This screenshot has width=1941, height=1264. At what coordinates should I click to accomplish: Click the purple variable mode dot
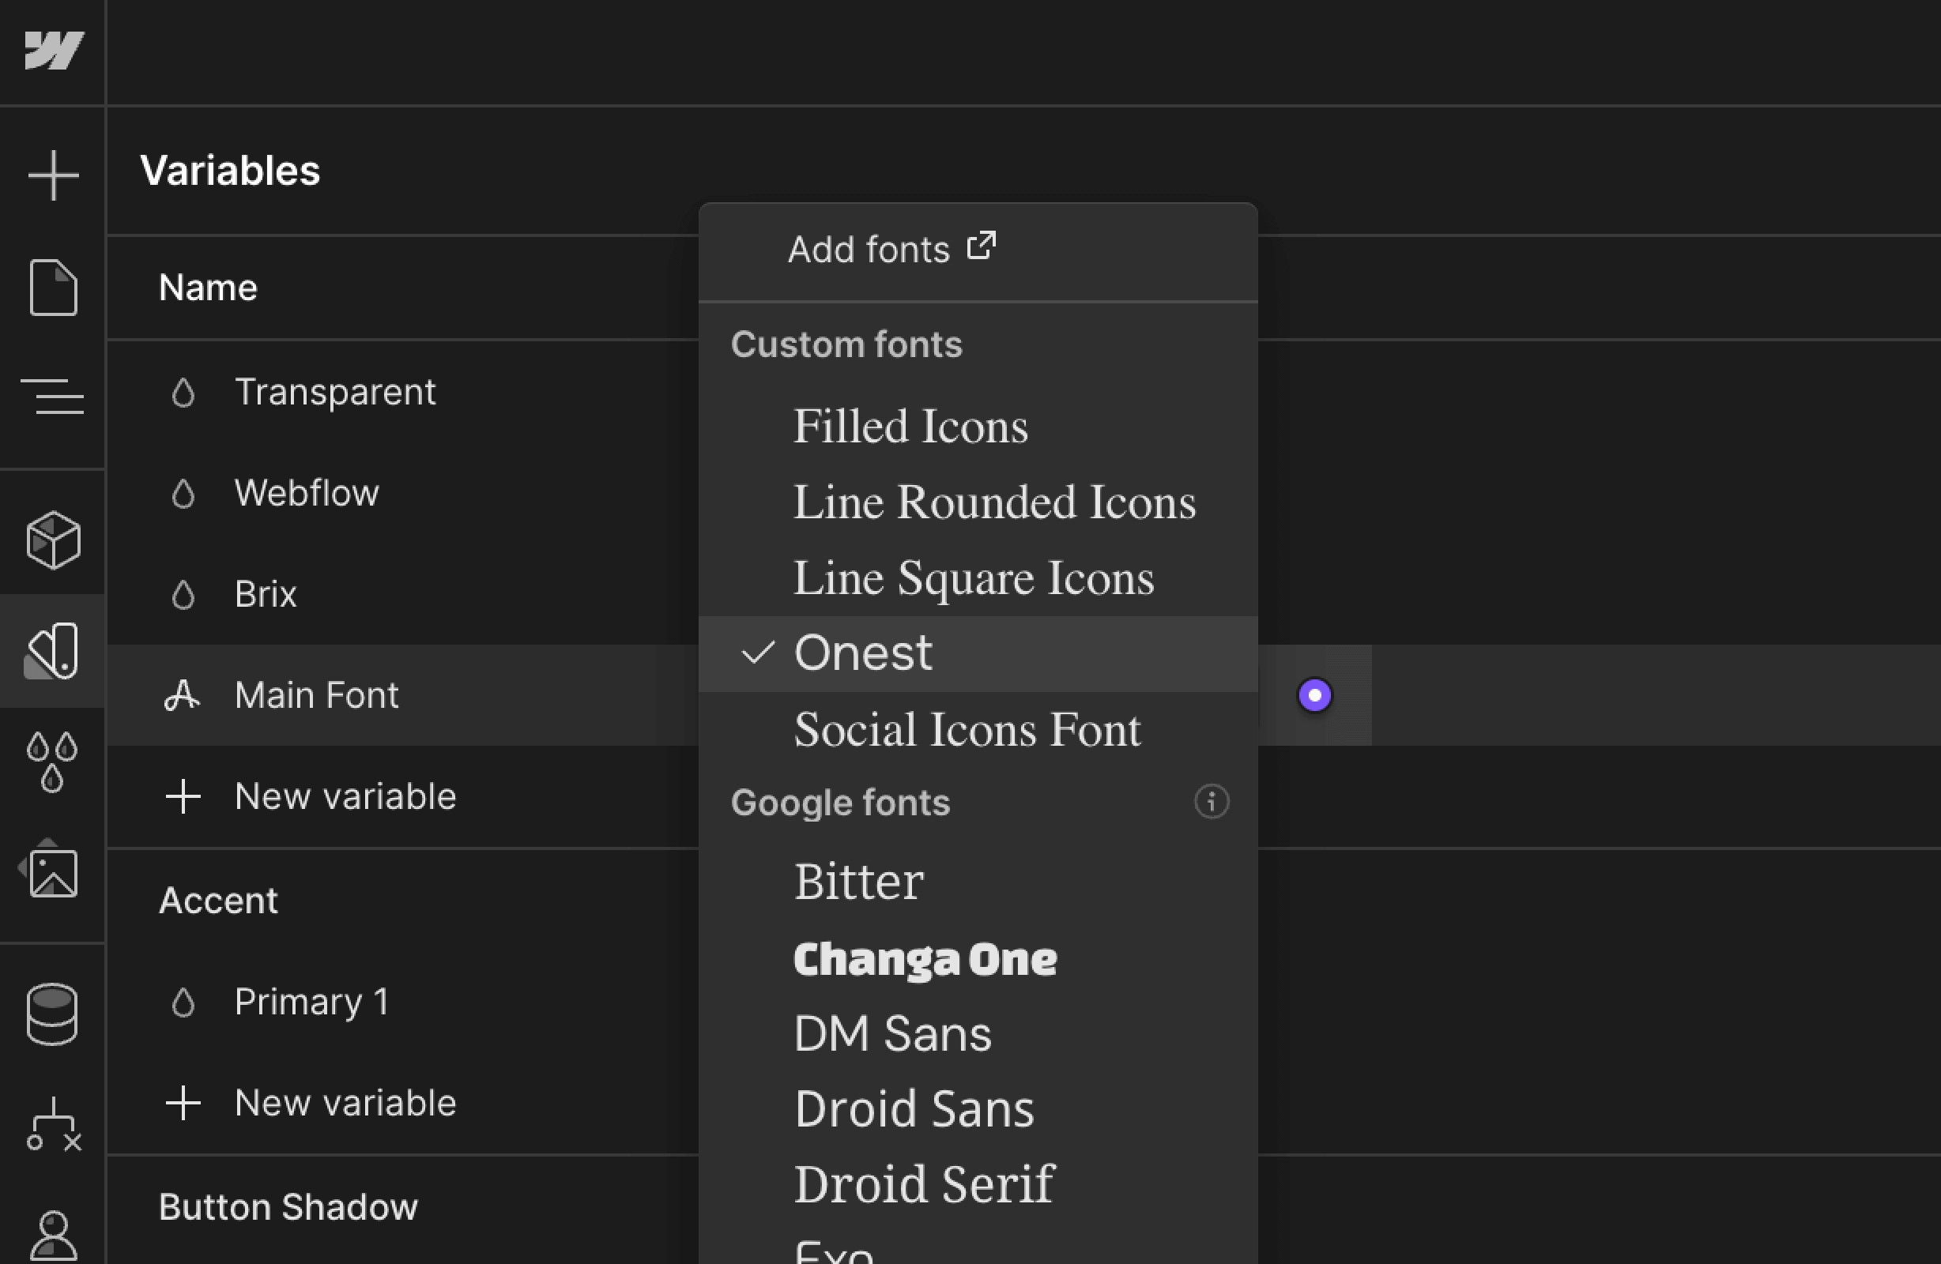(1313, 696)
